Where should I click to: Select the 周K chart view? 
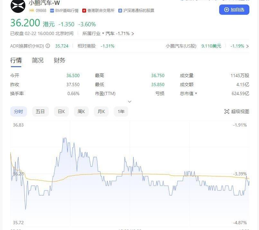[x=81, y=111]
